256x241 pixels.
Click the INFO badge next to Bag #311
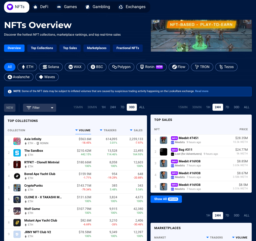[x=174, y=150]
